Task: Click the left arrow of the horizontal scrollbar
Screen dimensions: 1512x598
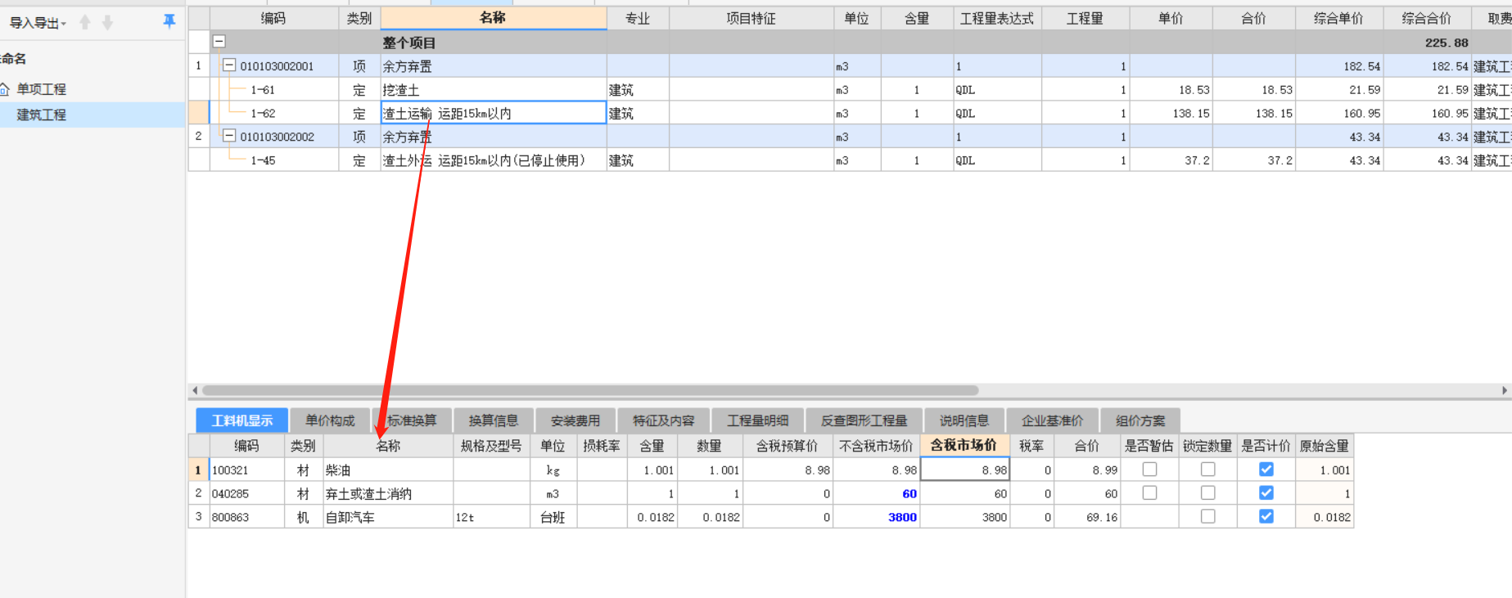Action: 195,390
